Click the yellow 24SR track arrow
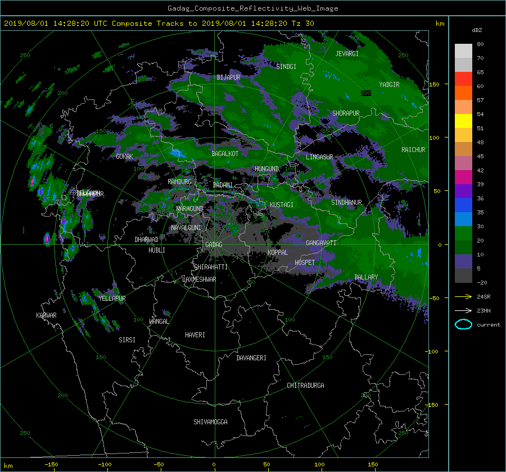506x472 pixels. click(x=463, y=296)
